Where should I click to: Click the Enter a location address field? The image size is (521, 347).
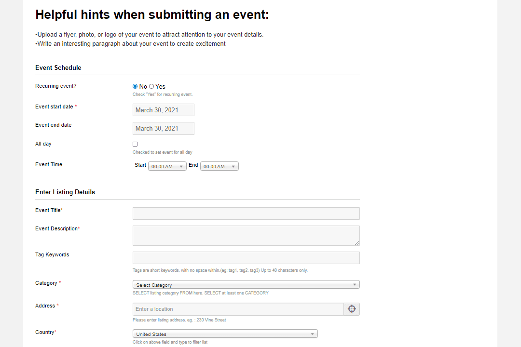pyautogui.click(x=238, y=309)
